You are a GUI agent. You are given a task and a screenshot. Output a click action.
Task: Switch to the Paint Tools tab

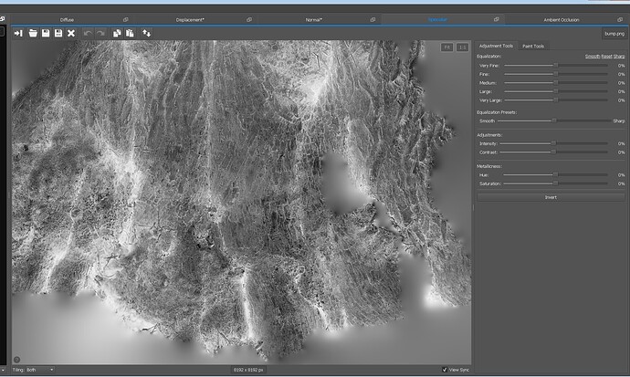[533, 47]
